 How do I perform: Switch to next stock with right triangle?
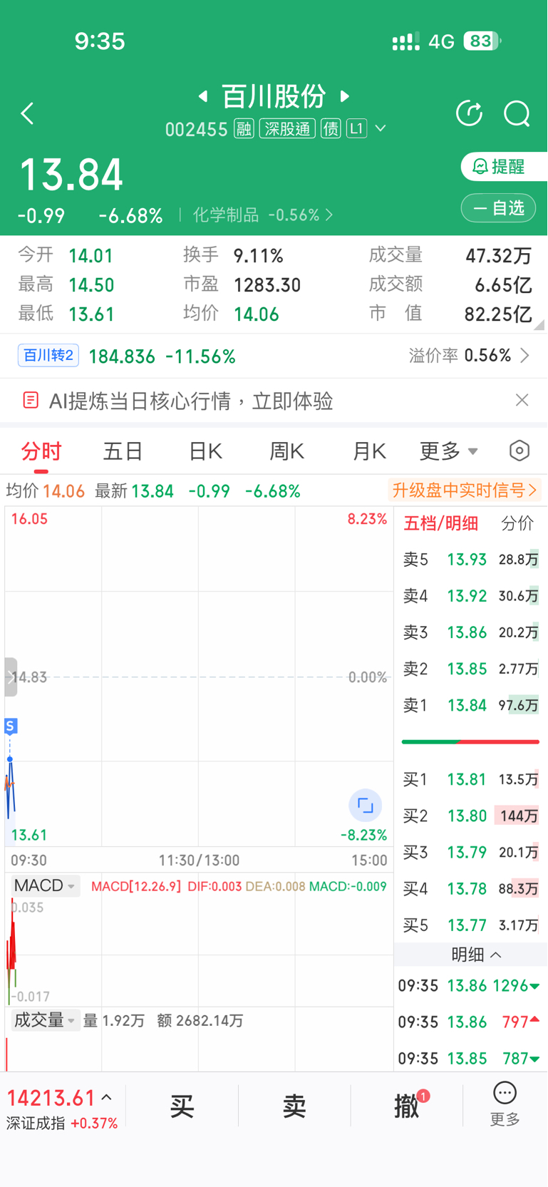(x=345, y=96)
